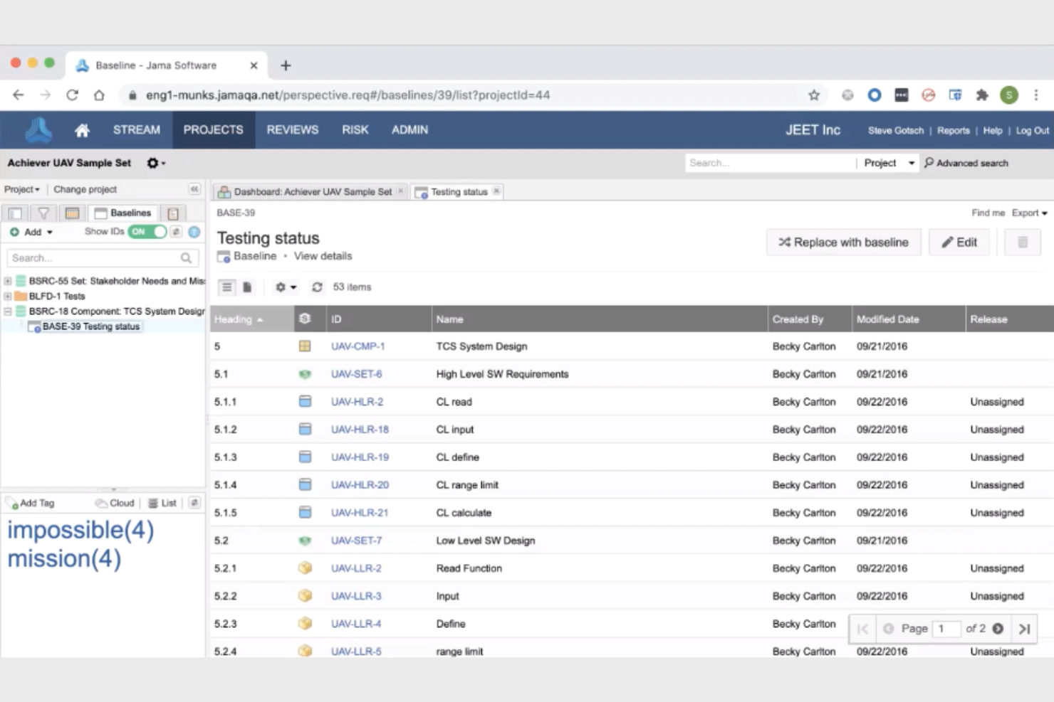
Task: Open the blue help icon beside Show IDs
Action: click(194, 232)
